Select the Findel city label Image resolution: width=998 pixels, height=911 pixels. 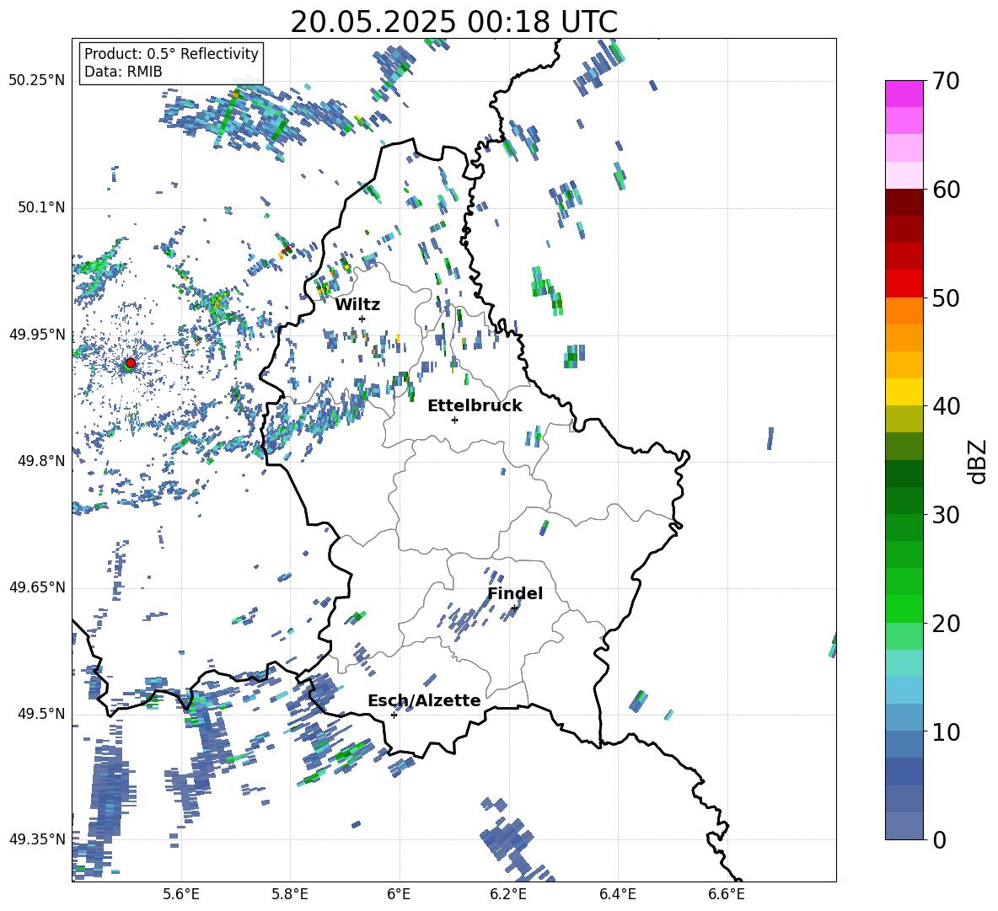515,593
